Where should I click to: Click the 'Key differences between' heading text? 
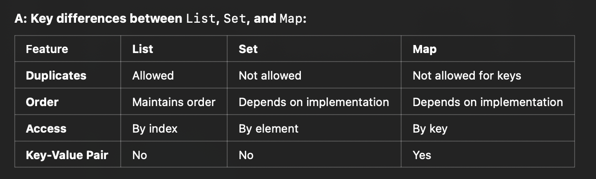coord(104,20)
